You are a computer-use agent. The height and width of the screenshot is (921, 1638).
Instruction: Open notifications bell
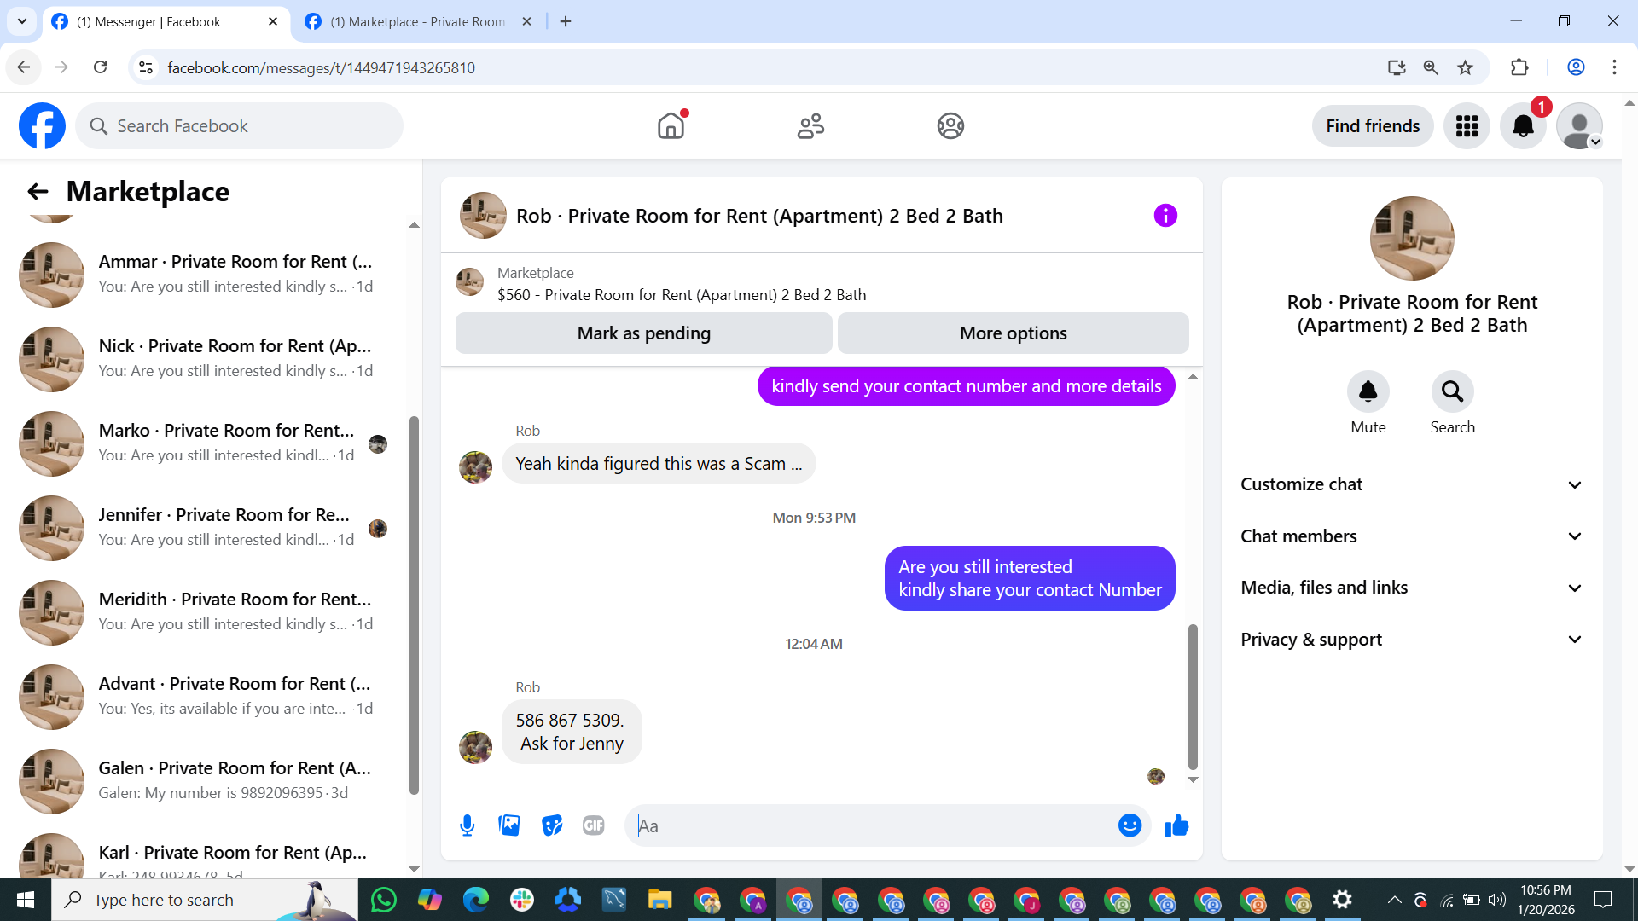click(x=1523, y=126)
